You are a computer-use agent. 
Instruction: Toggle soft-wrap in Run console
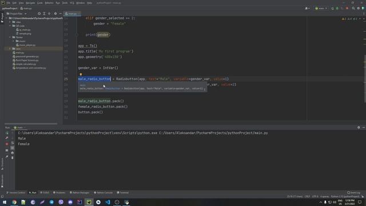pyautogui.click(x=13, y=142)
